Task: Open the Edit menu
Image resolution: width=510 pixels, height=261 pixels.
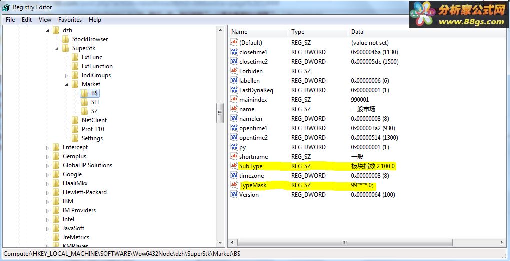Action: point(27,20)
